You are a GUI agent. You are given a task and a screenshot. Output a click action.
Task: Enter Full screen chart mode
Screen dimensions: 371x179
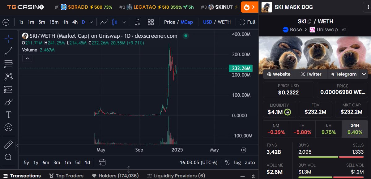coord(247,22)
